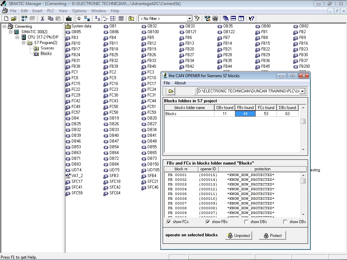The width and height of the screenshot is (347, 260).
Task: Click the New Project toolbar icon
Action: pyautogui.click(x=6, y=19)
